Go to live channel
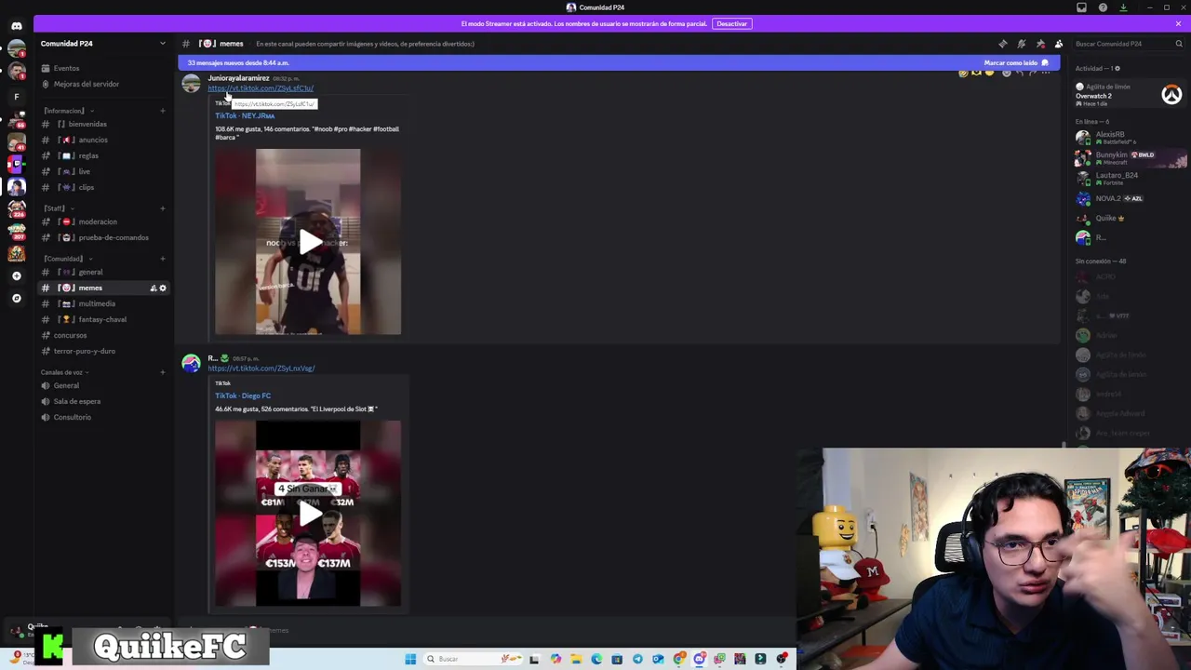 [104, 171]
